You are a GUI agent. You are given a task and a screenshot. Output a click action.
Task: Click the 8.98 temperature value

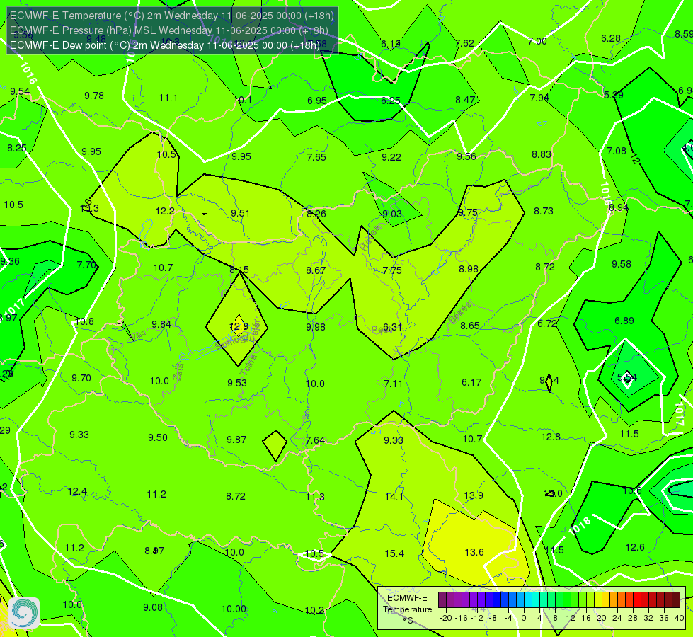point(469,269)
